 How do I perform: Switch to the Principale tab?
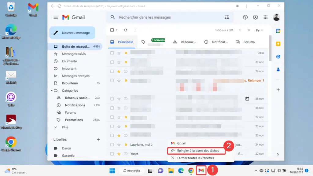[x=122, y=42]
